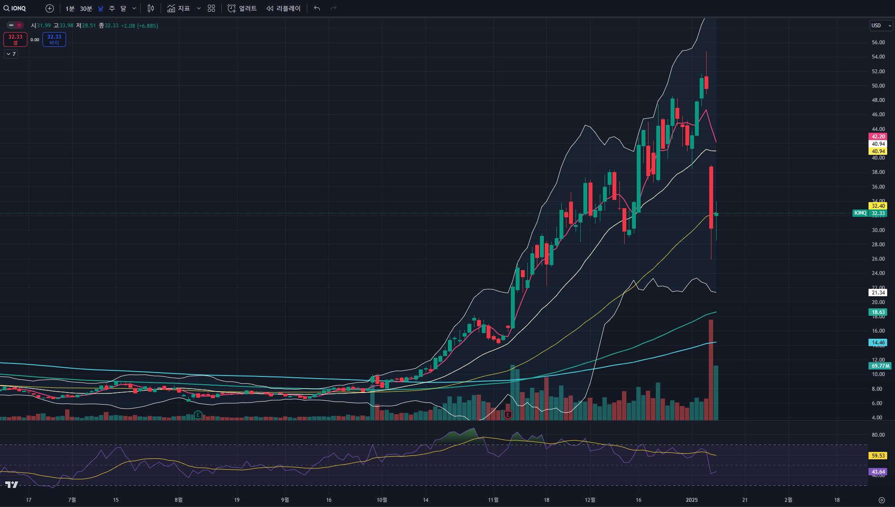Click the compare/add symbol plus icon
The height and width of the screenshot is (507, 895).
(x=49, y=8)
